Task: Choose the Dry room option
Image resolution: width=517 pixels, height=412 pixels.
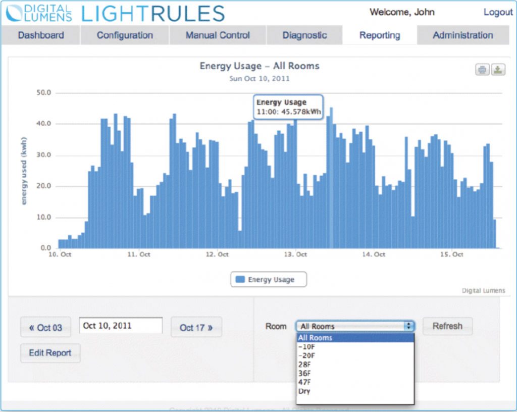Action: pyautogui.click(x=355, y=391)
